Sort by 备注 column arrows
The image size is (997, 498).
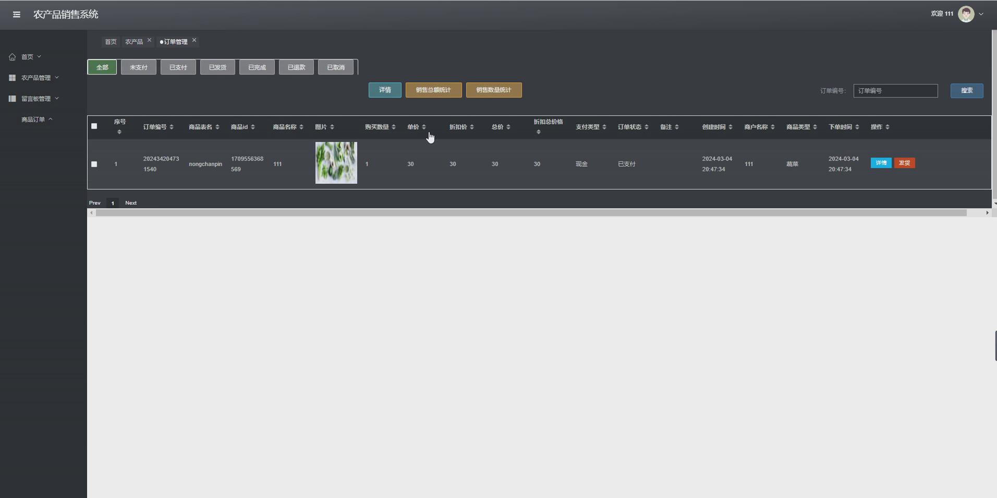pyautogui.click(x=677, y=127)
